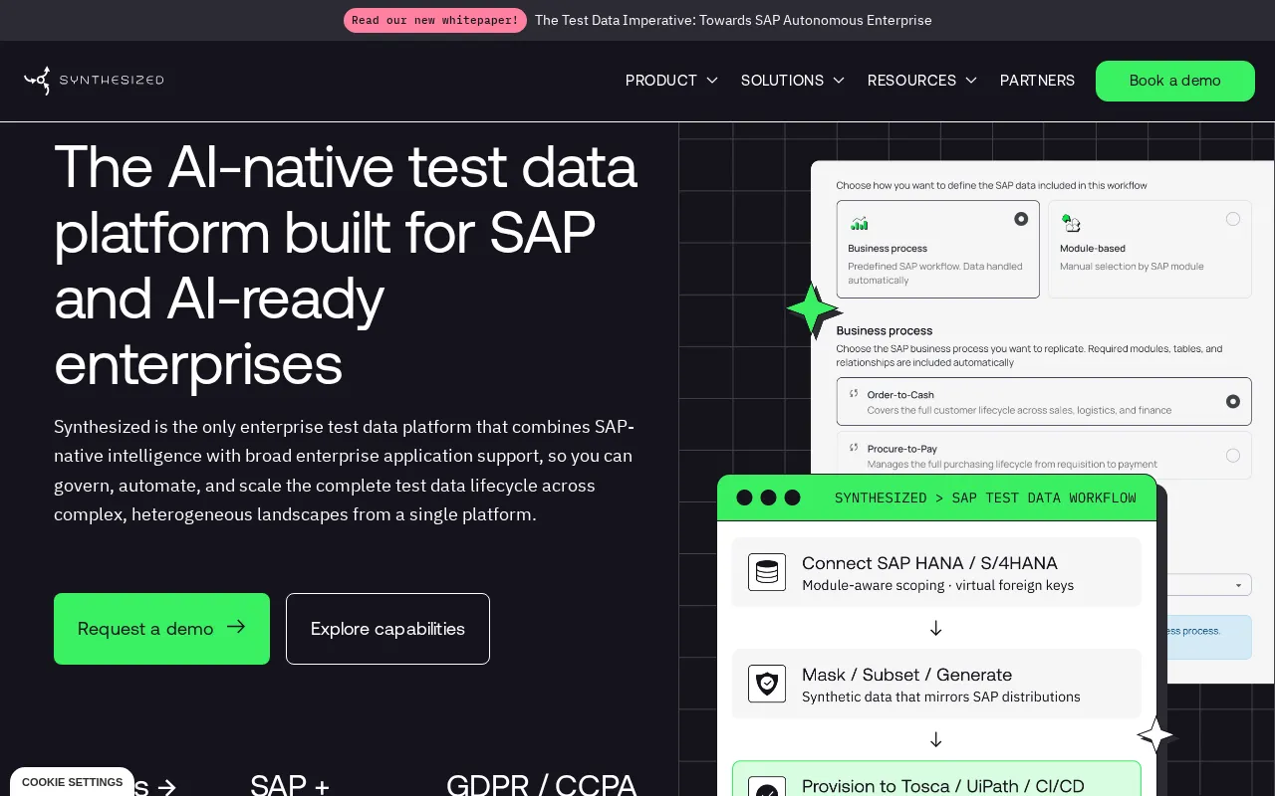Click 'Synthetic data that mirrors SAP distributions' text
1275x796 pixels.
(941, 696)
